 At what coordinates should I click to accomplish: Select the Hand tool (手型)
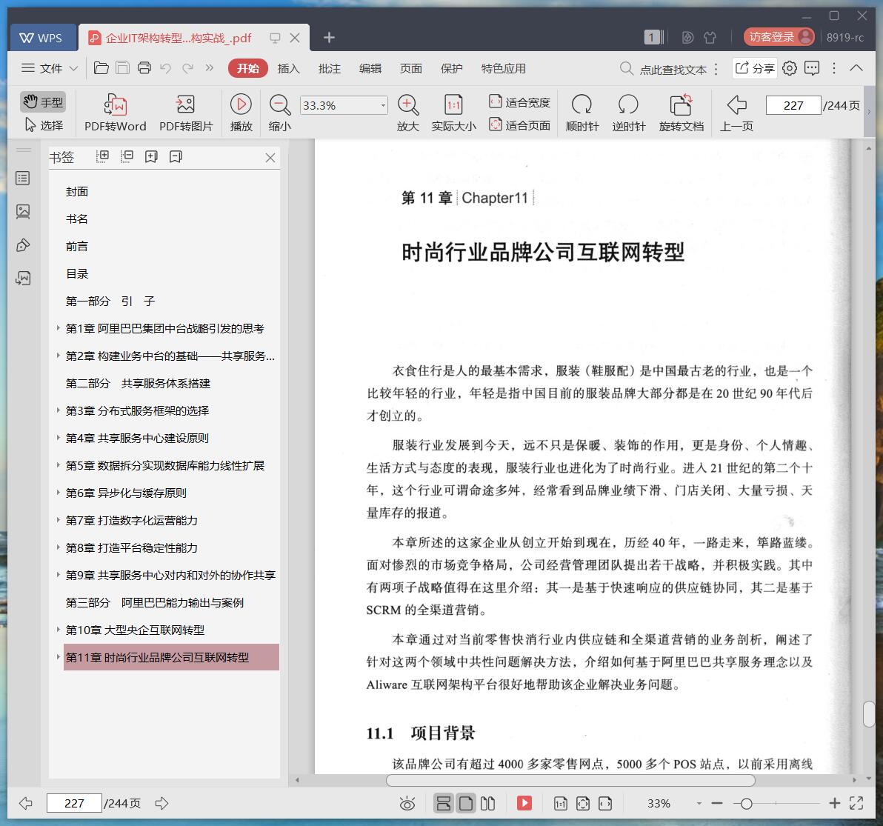click(43, 102)
